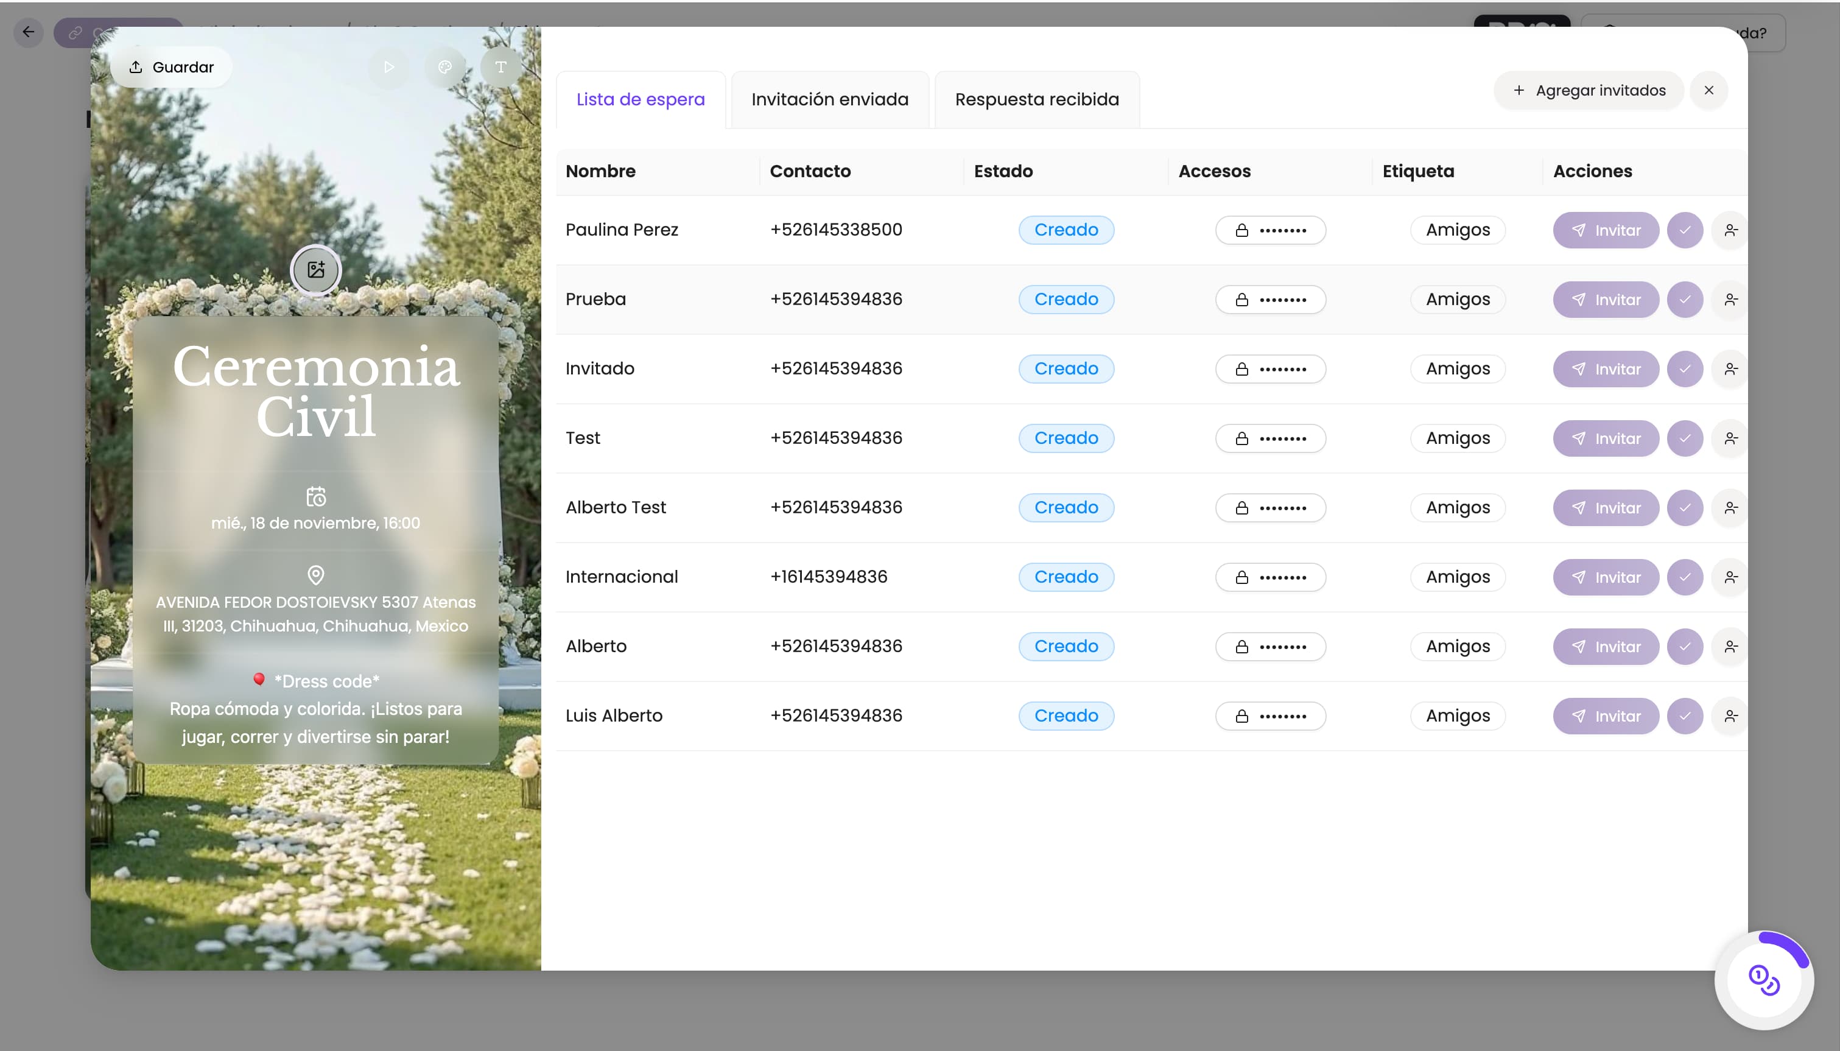1840x1051 pixels.
Task: Click Invitar button for Paulina Perez
Action: click(x=1606, y=230)
